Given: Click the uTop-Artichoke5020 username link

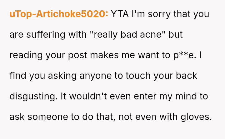Looking at the screenshot, I should point(59,14).
